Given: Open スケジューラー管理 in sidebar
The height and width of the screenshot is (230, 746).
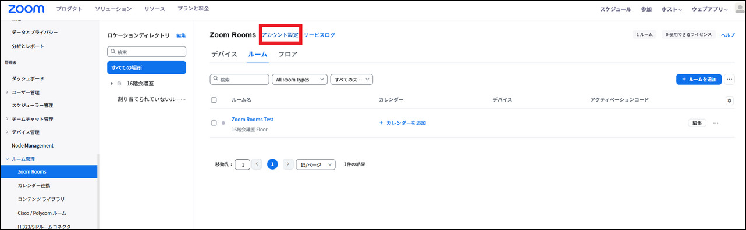Looking at the screenshot, I should click(33, 106).
